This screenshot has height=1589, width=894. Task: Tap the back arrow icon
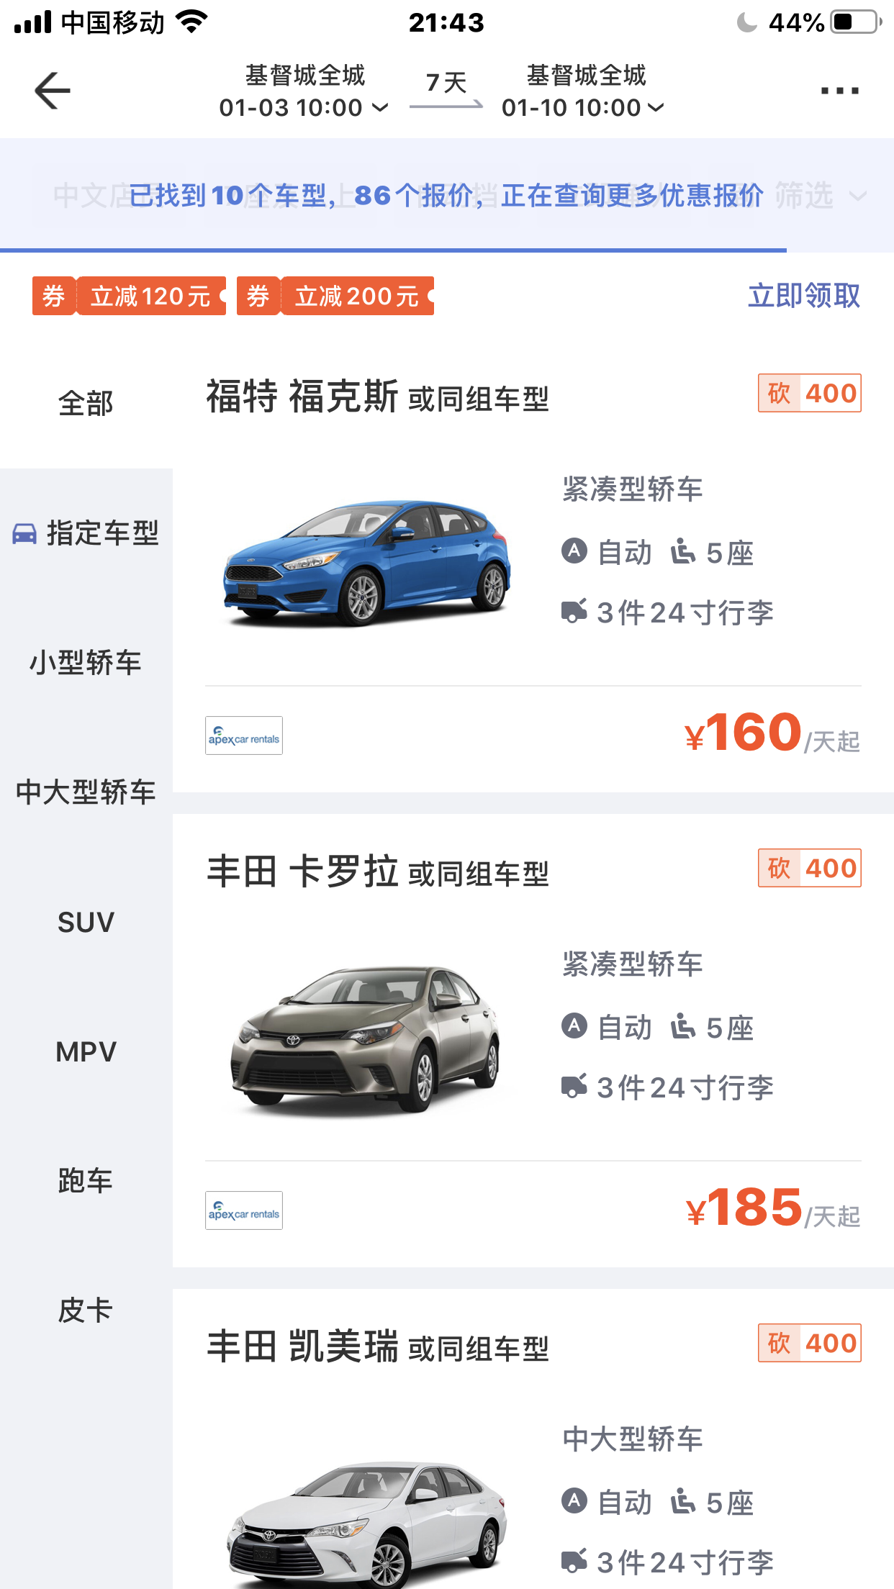tap(53, 91)
